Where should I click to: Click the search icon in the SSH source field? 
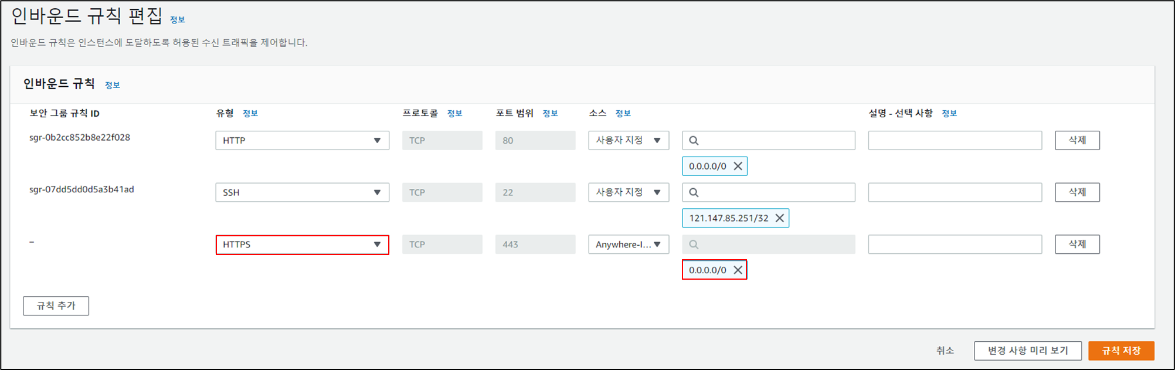click(x=694, y=192)
